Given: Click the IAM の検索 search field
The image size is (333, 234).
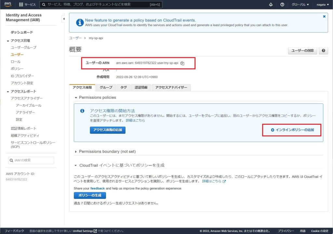Looking at the screenshot, I should (x=31, y=160).
